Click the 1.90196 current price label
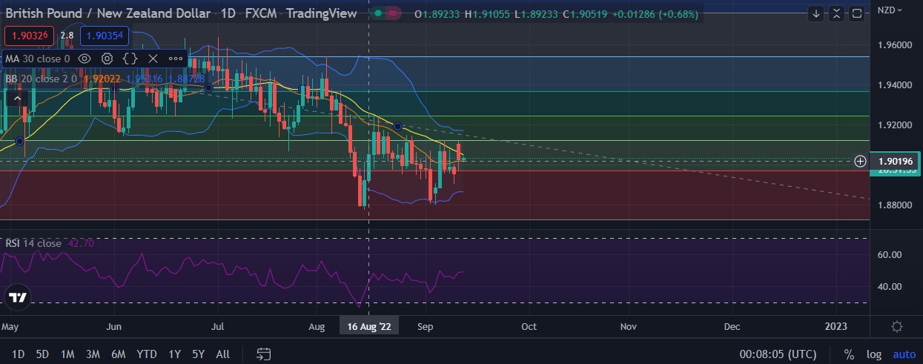923x364 pixels. [x=896, y=161]
